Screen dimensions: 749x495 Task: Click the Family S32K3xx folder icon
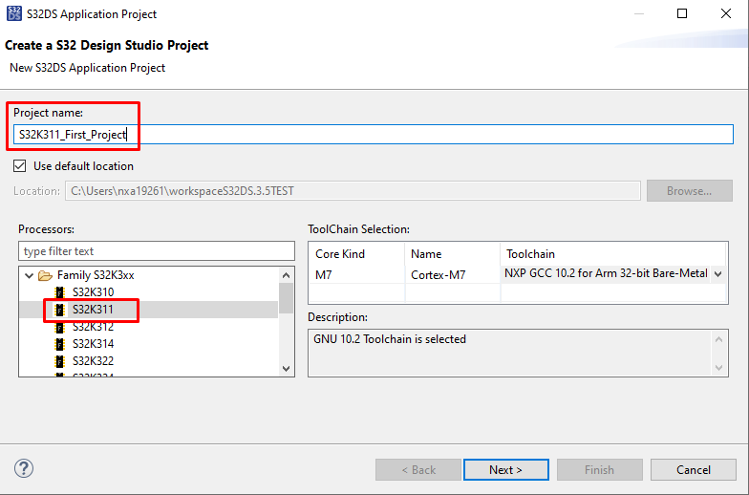pyautogui.click(x=44, y=275)
